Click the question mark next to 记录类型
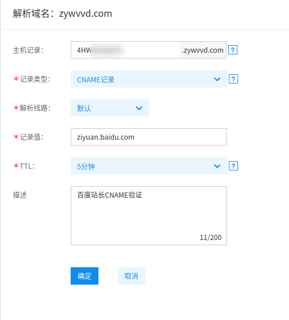Viewport: 289px width, 320px height. [x=233, y=79]
